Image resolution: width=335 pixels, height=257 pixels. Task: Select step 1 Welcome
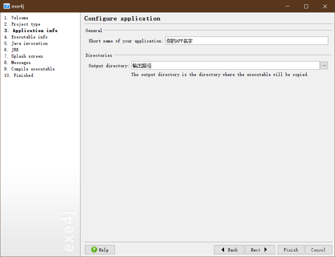point(16,18)
